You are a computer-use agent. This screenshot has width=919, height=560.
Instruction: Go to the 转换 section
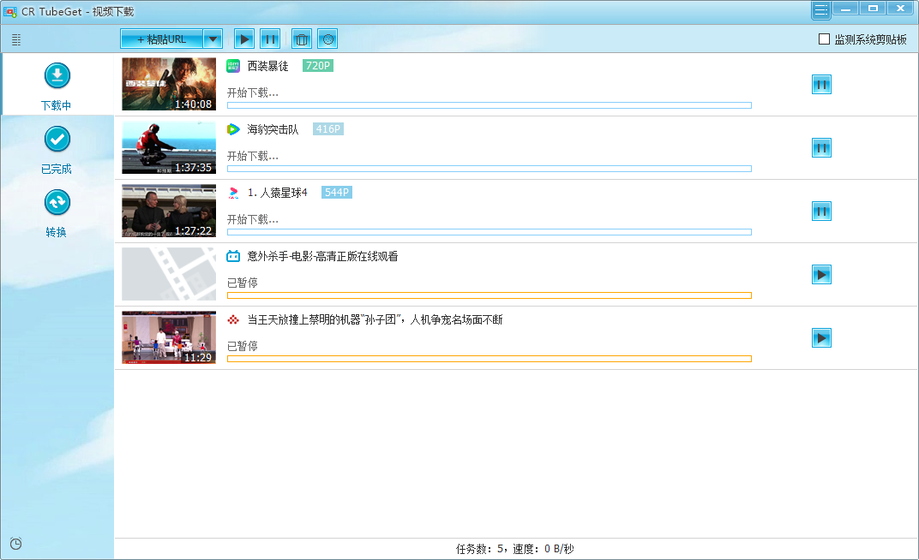[57, 211]
